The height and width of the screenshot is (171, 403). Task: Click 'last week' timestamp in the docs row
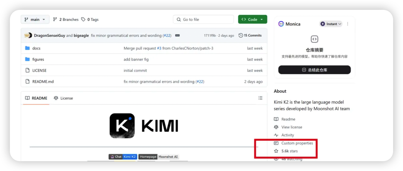(255, 48)
